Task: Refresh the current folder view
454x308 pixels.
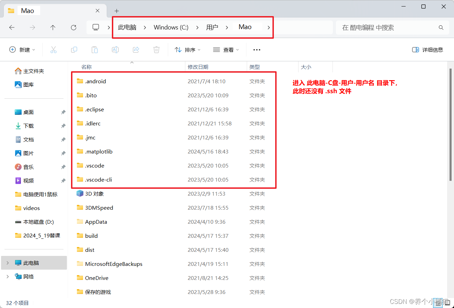Action: tap(73, 27)
